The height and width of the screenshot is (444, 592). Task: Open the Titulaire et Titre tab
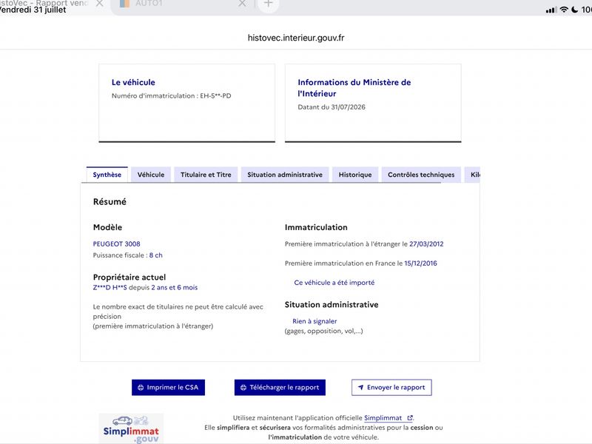click(x=206, y=175)
